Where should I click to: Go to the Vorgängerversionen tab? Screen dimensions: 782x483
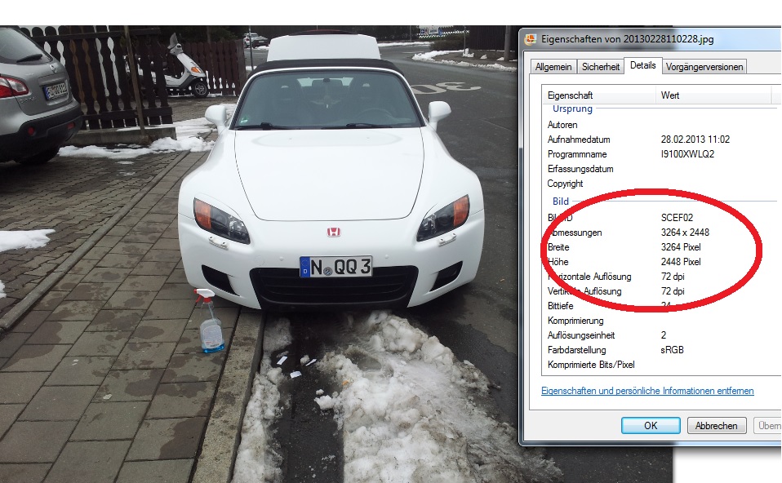704,67
